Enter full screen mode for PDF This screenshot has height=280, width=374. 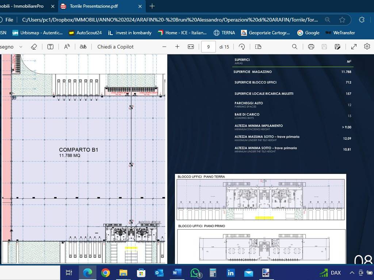[x=354, y=47]
